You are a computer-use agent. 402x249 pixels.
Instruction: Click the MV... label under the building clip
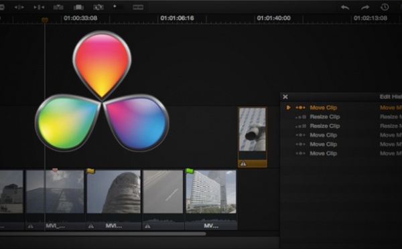[x=211, y=226]
